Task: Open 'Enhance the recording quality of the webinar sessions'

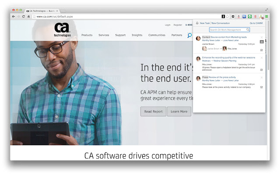Action: [228, 57]
